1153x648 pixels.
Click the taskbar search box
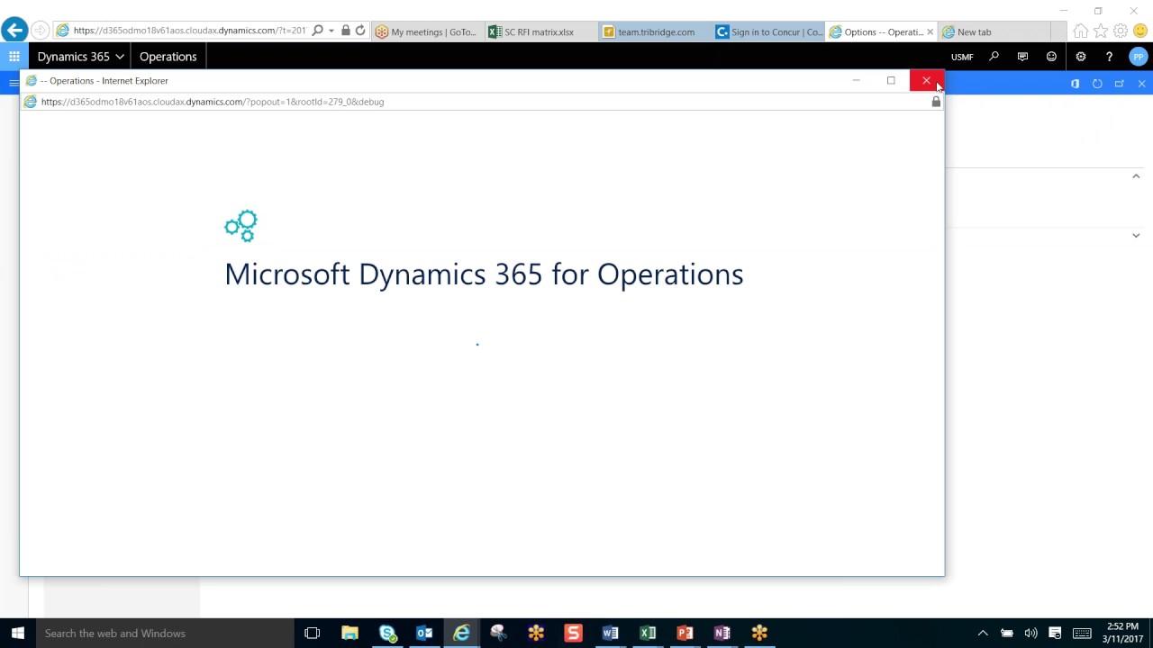coord(165,634)
